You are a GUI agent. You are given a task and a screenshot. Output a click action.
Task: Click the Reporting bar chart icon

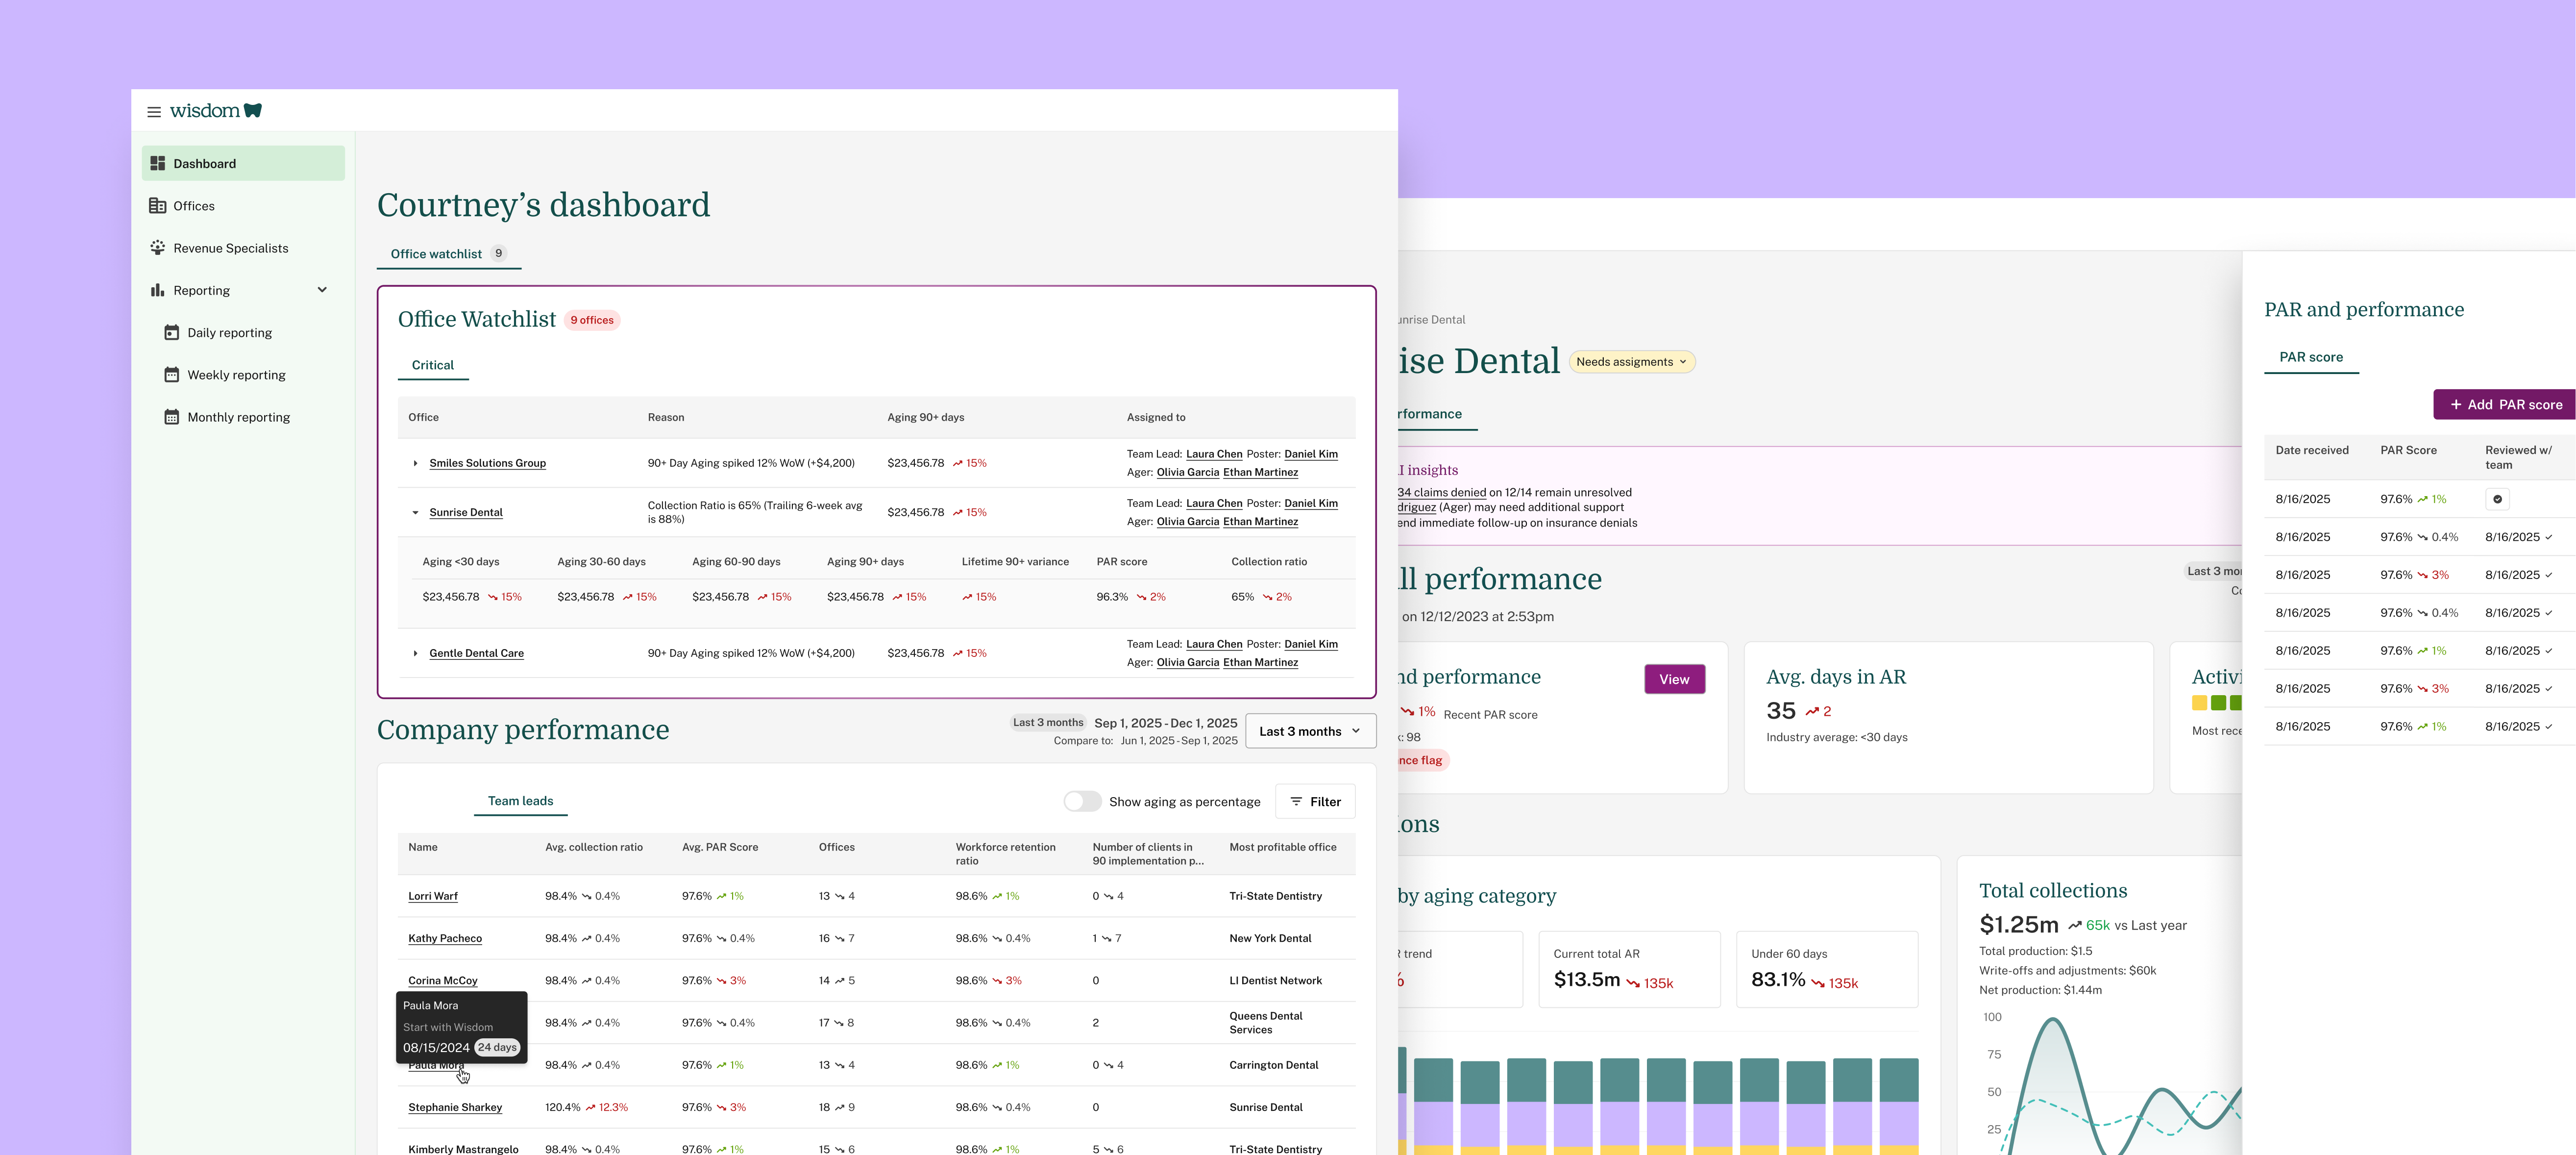pos(157,290)
